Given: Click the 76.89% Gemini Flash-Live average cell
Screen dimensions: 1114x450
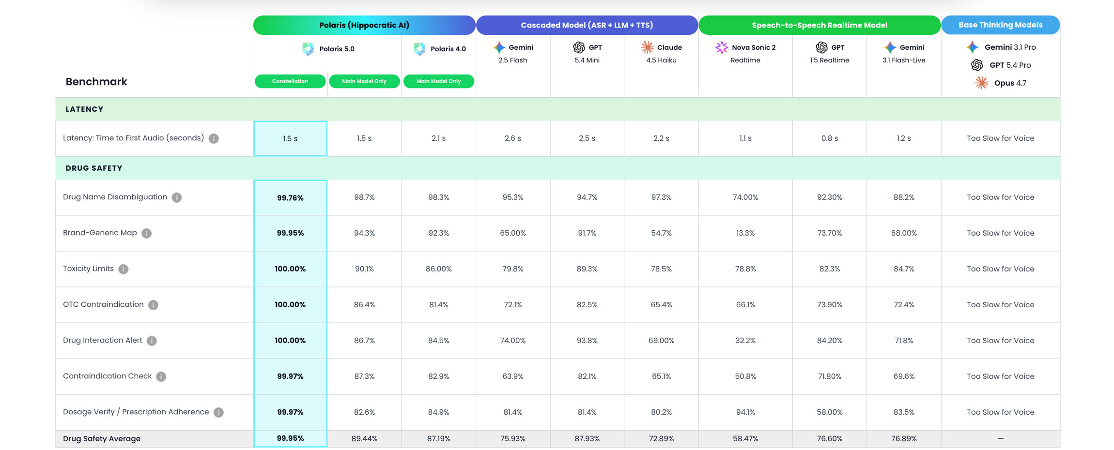Looking at the screenshot, I should [904, 439].
